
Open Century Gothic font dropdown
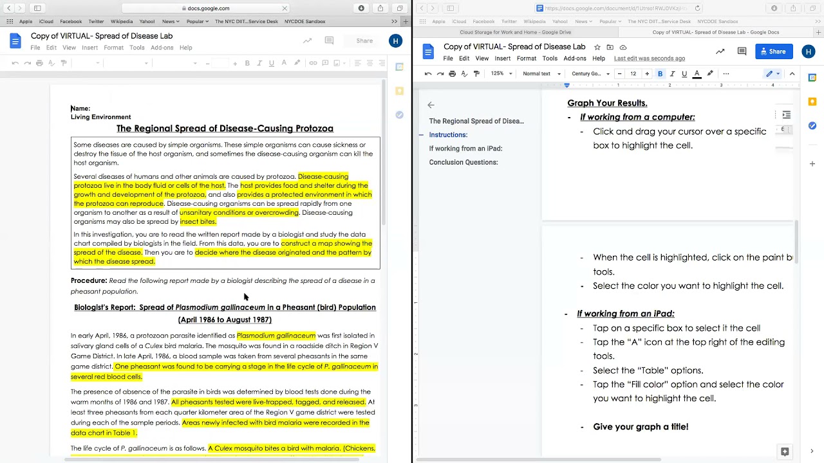coord(590,74)
